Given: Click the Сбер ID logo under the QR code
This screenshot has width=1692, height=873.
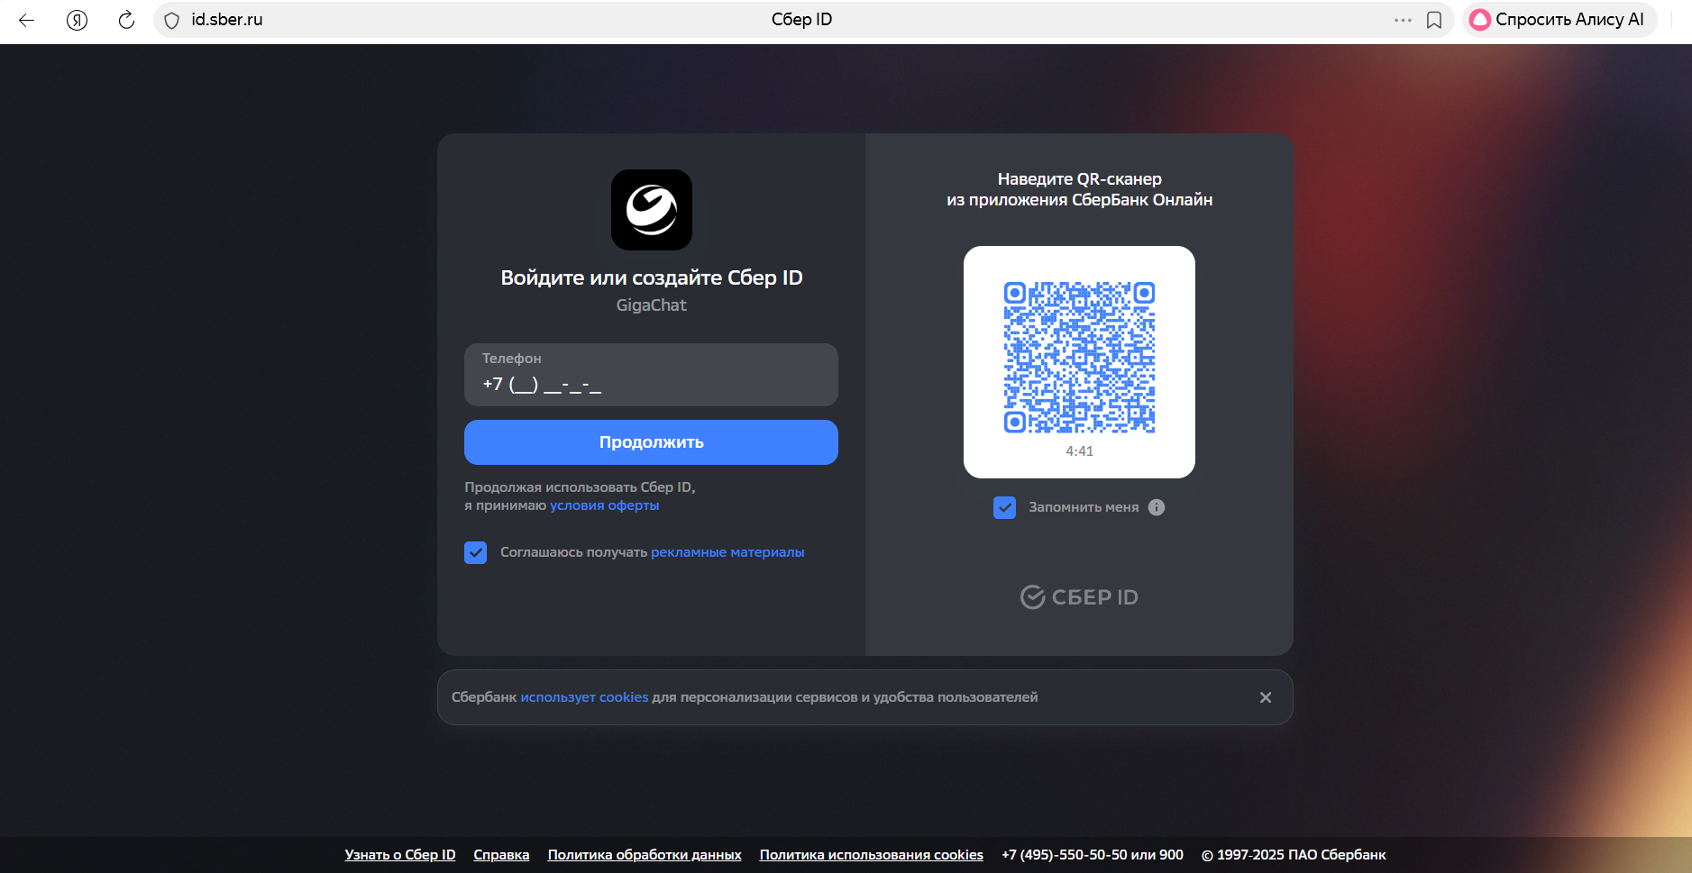Looking at the screenshot, I should pyautogui.click(x=1078, y=596).
